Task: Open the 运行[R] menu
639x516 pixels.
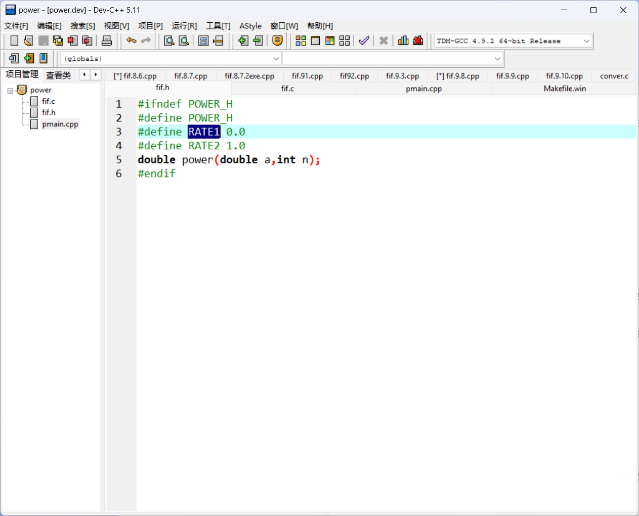Action: [184, 26]
